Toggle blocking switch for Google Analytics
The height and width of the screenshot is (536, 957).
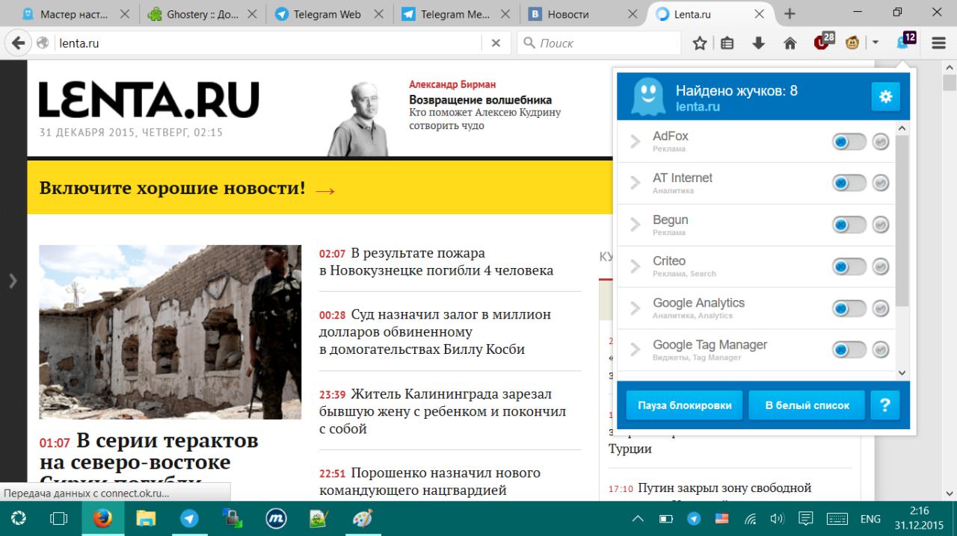click(x=849, y=308)
